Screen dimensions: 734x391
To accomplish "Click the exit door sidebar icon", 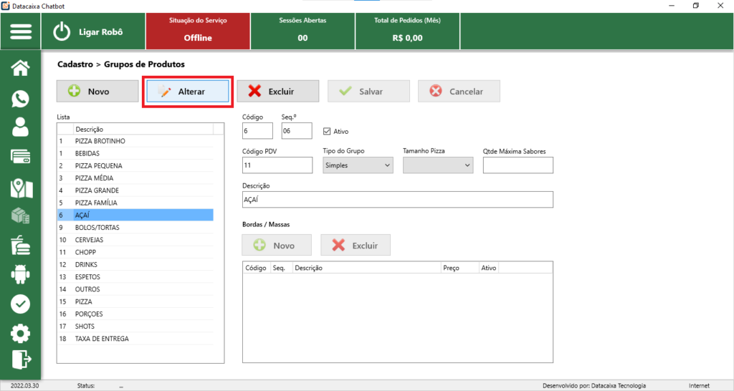I will [x=21, y=359].
